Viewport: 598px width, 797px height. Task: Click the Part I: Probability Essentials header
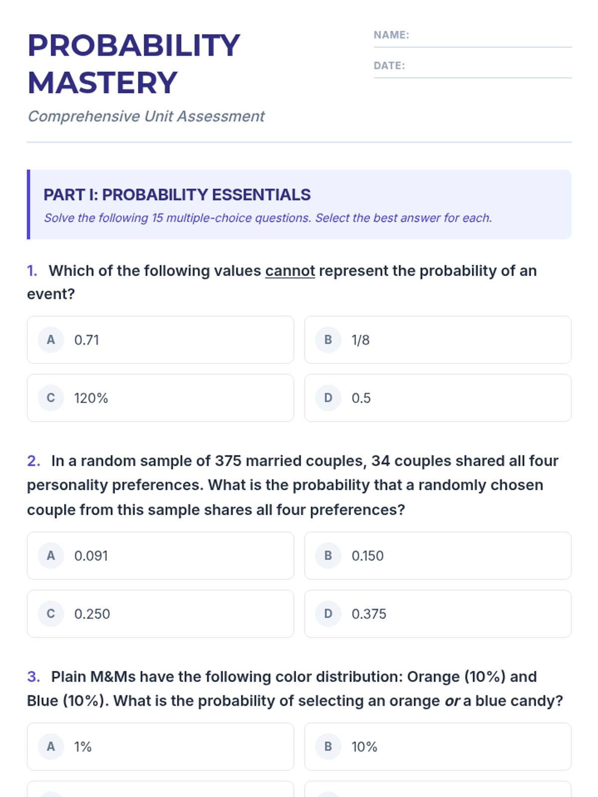pos(177,195)
